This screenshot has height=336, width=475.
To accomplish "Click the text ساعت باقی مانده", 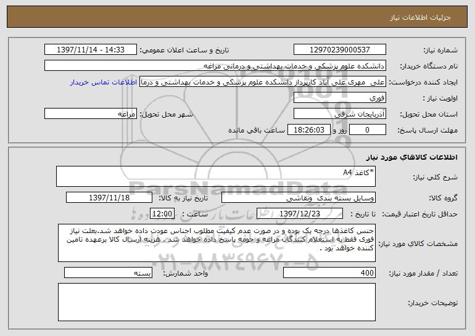I will pos(257,130).
